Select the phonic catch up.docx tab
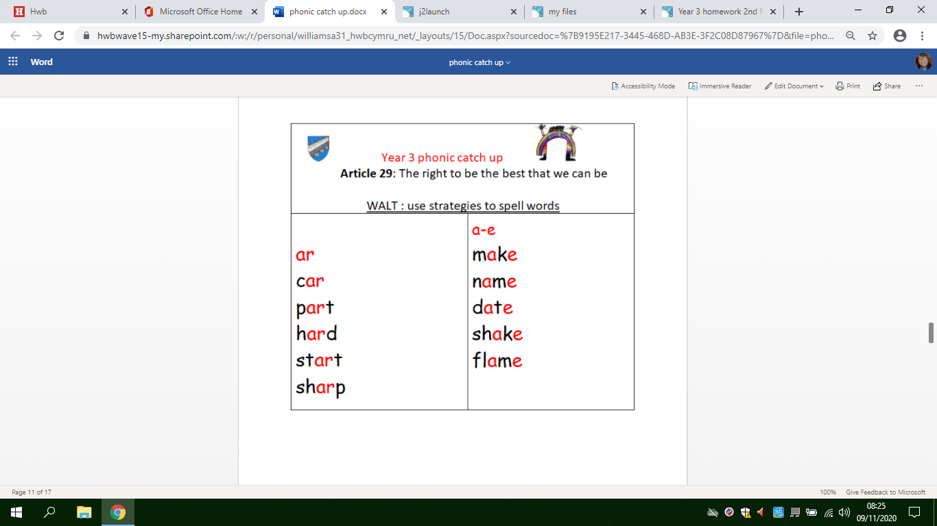937x526 pixels. (329, 12)
